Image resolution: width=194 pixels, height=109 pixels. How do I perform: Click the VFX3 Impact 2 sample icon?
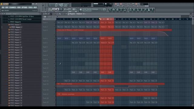tap(10, 27)
